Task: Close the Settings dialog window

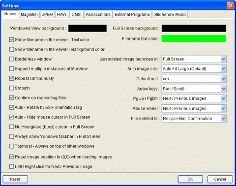Action: tap(231, 5)
